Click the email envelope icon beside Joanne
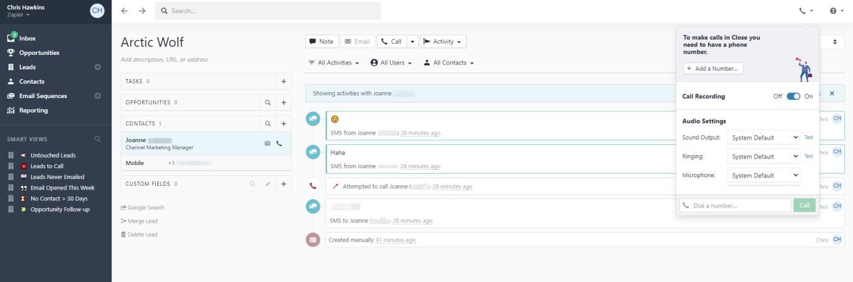853x282 pixels. point(267,144)
